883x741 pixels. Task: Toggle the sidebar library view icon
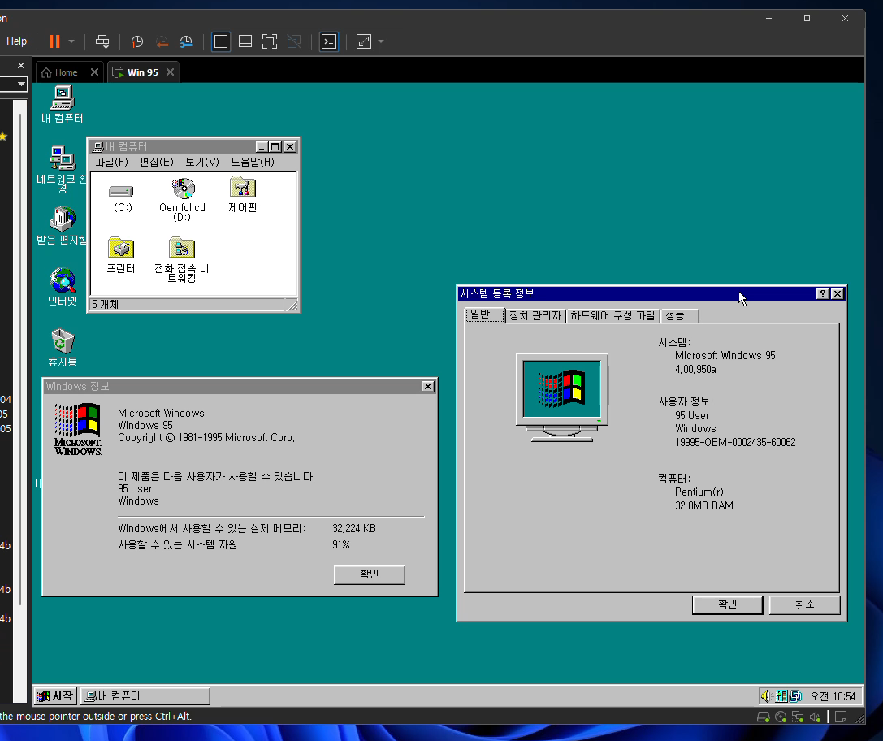click(x=221, y=41)
